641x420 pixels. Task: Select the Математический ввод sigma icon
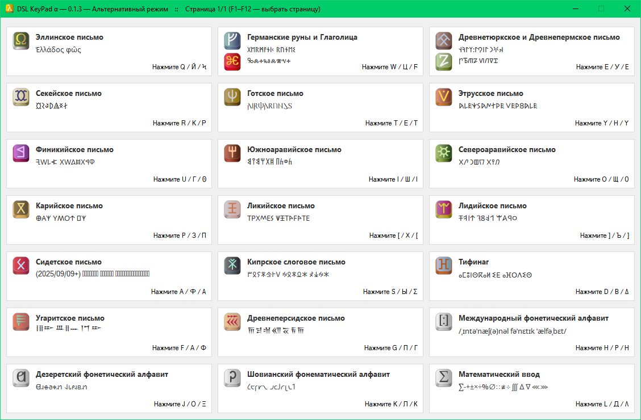444,378
